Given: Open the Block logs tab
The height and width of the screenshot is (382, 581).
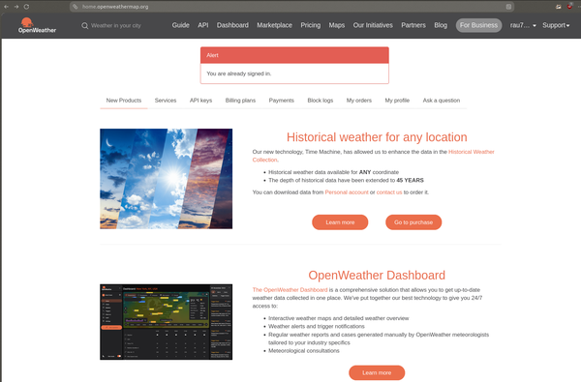Looking at the screenshot, I should coord(321,101).
